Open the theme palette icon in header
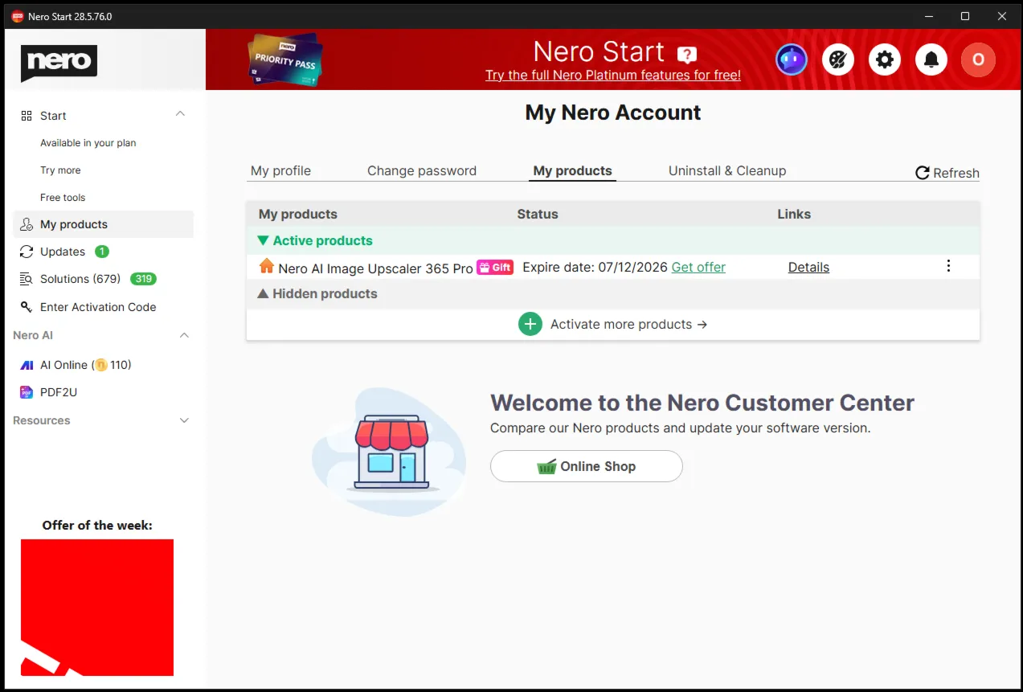Viewport: 1023px width, 692px height. tap(838, 59)
